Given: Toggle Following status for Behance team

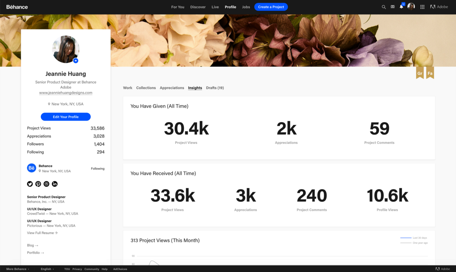Looking at the screenshot, I should (x=97, y=169).
